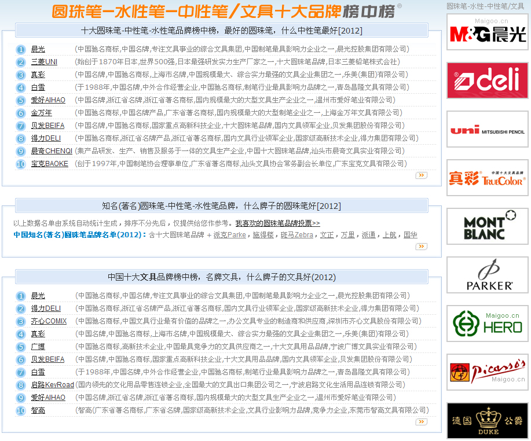Click the 齐心COMIX brand link

(49, 321)
